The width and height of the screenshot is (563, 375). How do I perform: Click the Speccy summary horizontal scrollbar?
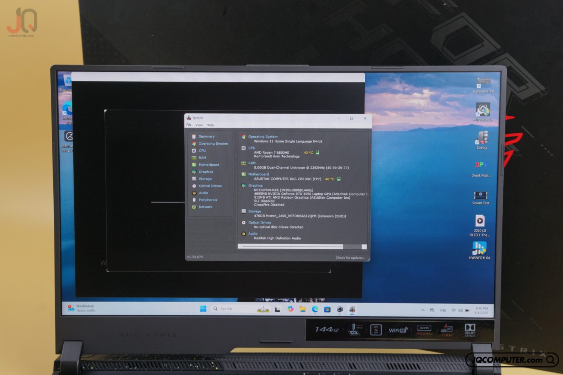click(302, 246)
